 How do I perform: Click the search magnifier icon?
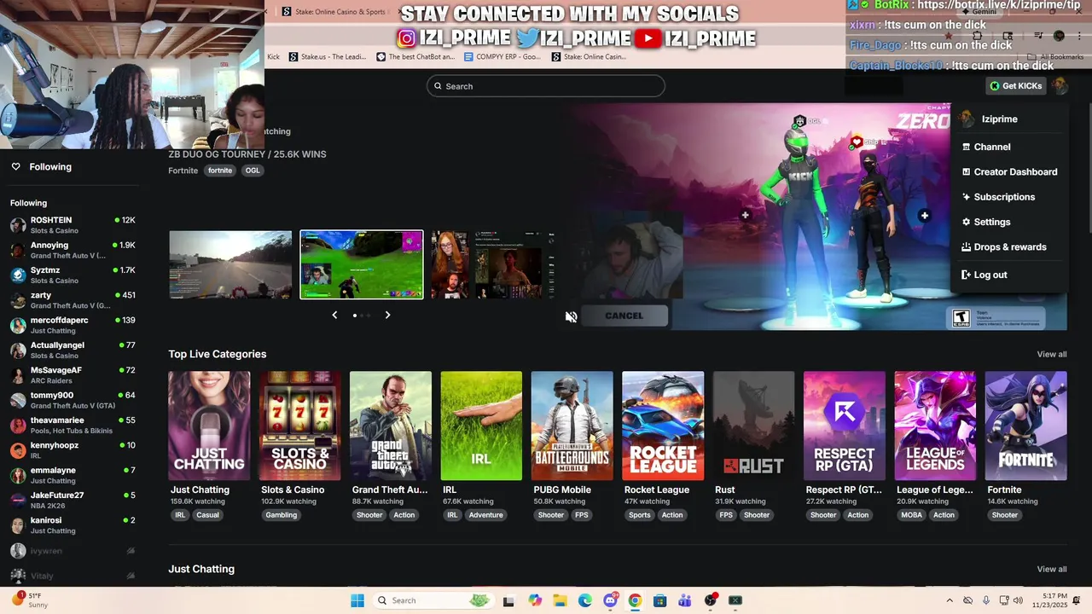pos(439,86)
